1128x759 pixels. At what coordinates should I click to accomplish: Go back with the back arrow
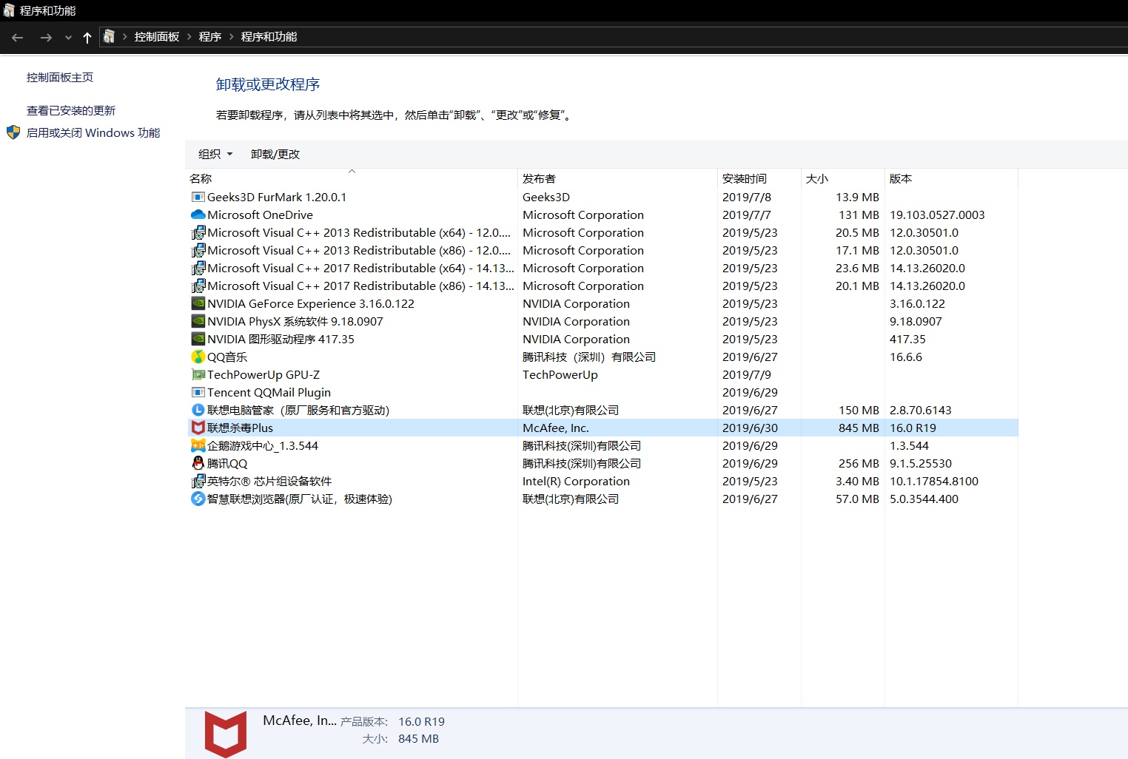click(x=18, y=37)
